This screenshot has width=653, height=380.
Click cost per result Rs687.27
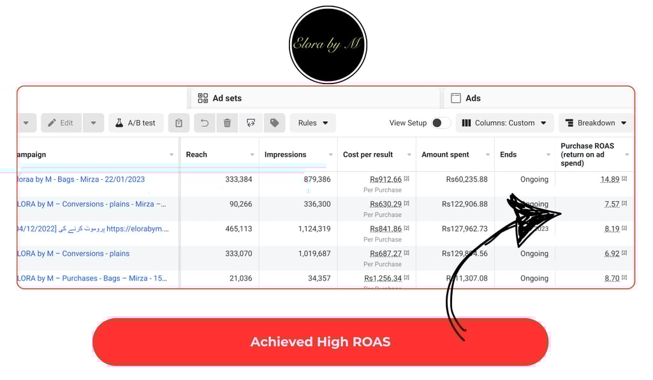click(386, 254)
